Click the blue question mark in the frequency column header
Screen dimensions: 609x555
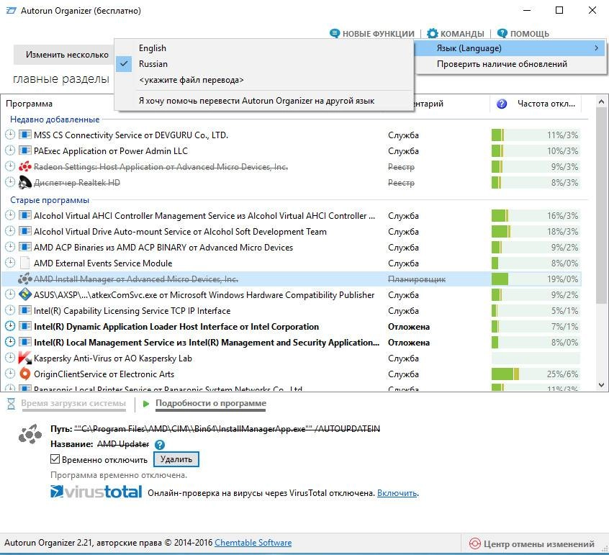502,104
